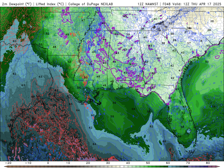Click the 50 label on the color scale
The width and height of the screenshot is (224, 168).
tap(148, 163)
